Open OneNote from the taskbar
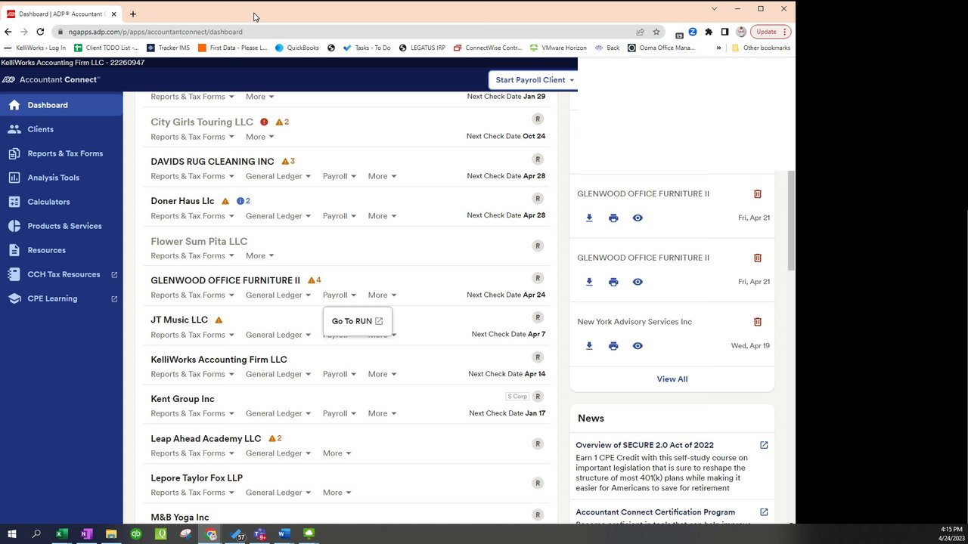The width and height of the screenshot is (968, 544). (x=86, y=534)
